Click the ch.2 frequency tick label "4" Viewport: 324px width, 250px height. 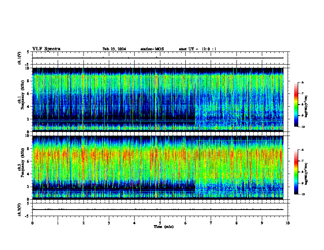pyautogui.click(x=28, y=174)
